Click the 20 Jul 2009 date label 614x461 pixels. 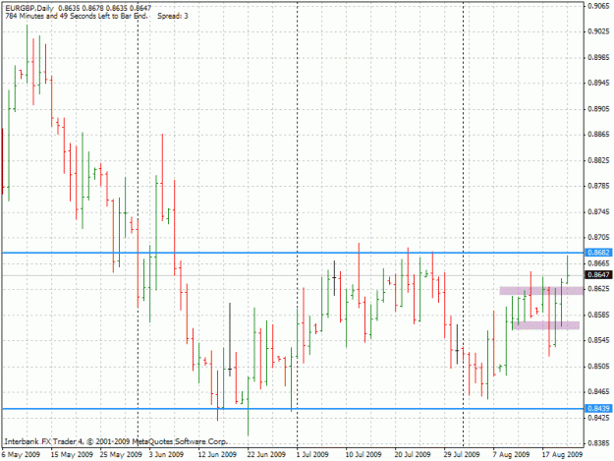pyautogui.click(x=413, y=455)
